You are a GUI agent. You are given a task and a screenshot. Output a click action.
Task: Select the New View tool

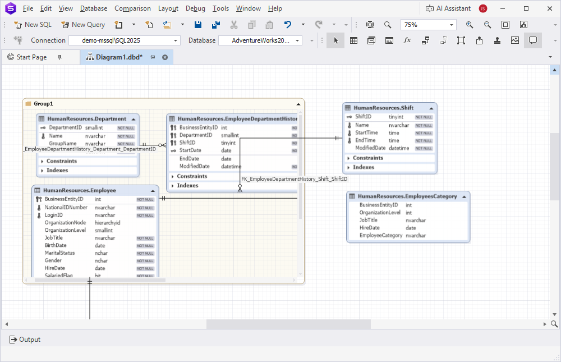pos(371,40)
